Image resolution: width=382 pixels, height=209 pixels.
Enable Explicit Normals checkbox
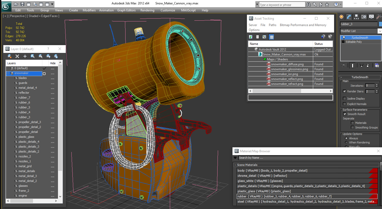pyautogui.click(x=345, y=104)
